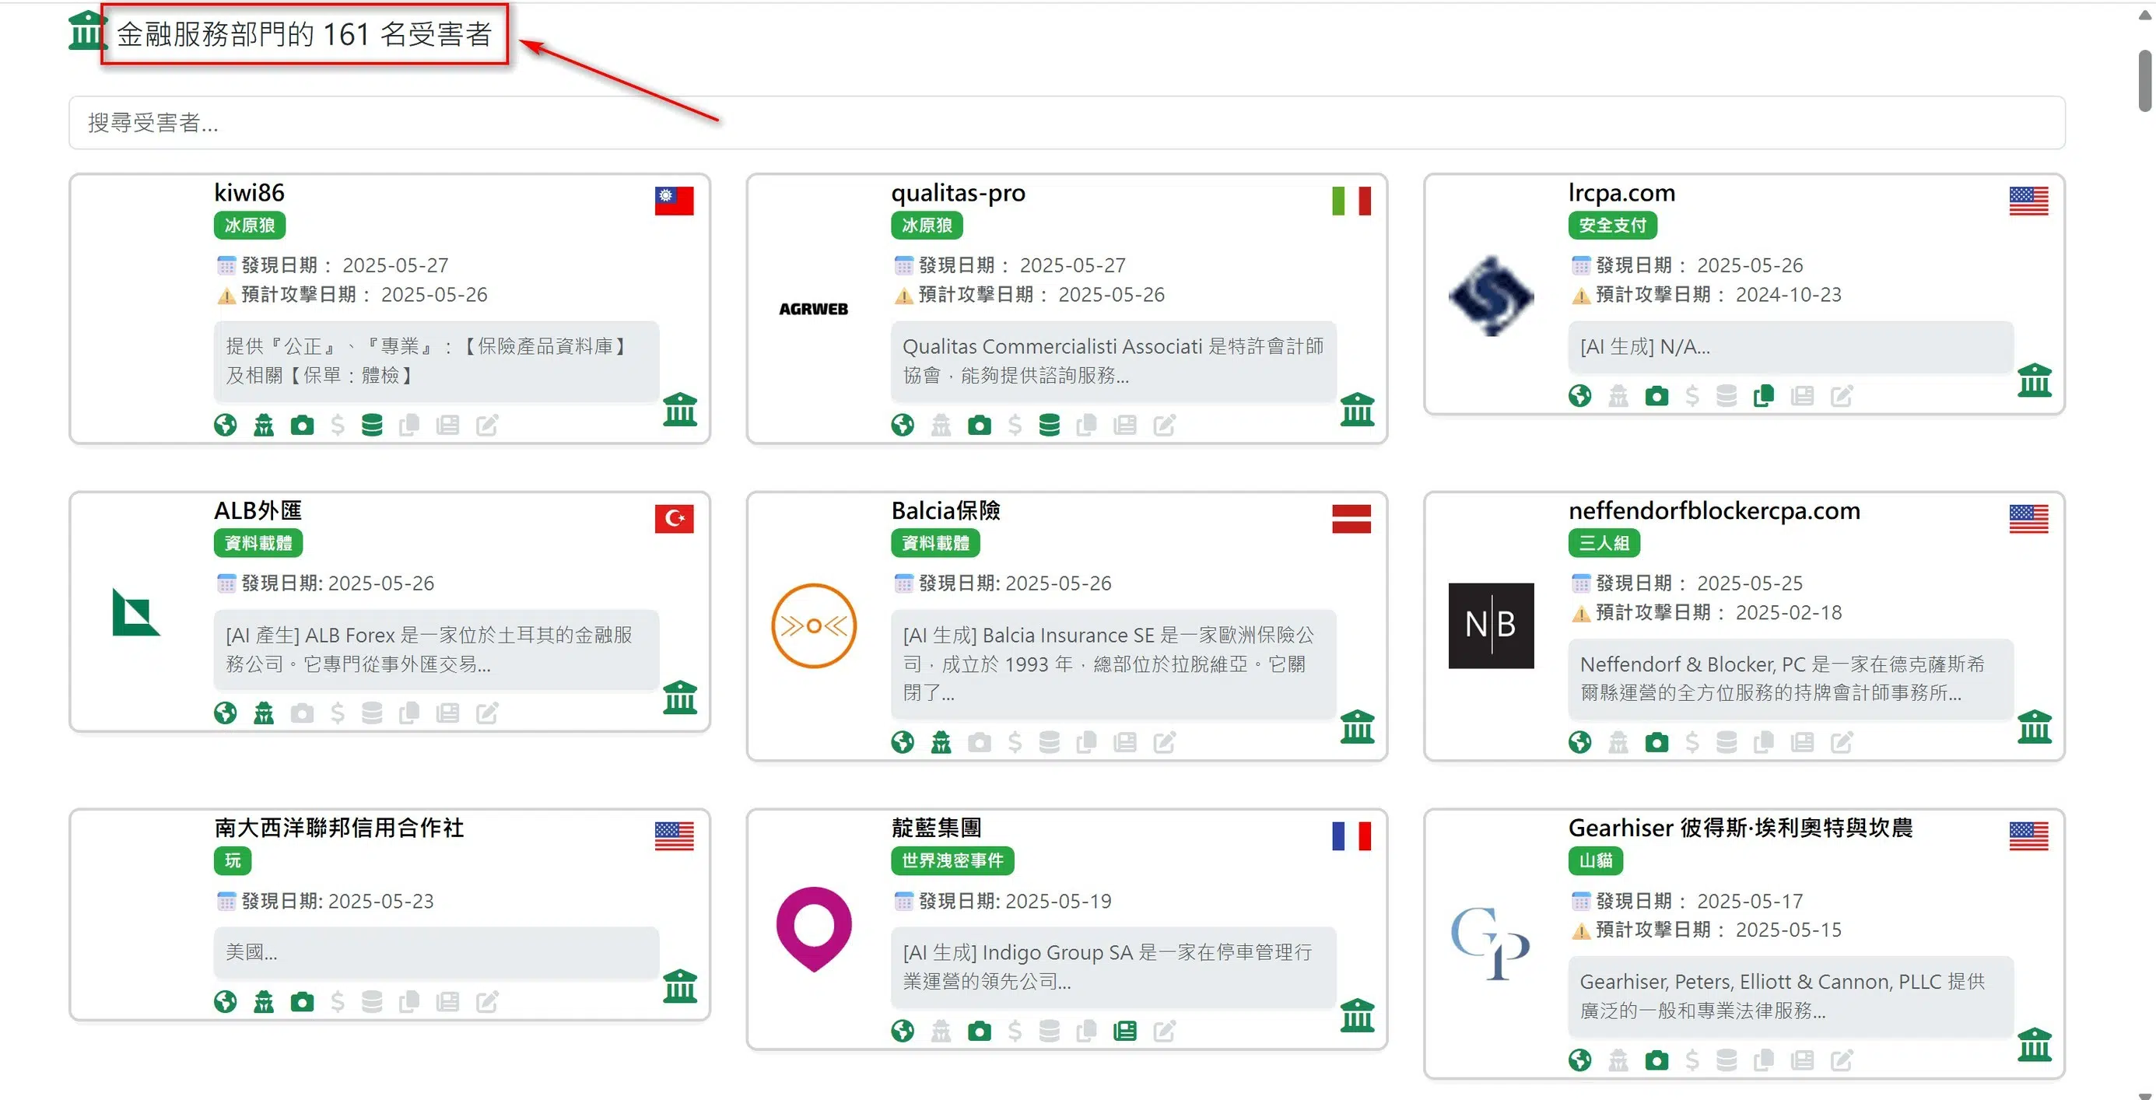Click the camera icon on Gearhiser card
Image resolution: width=2156 pixels, height=1100 pixels.
pos(1656,1060)
